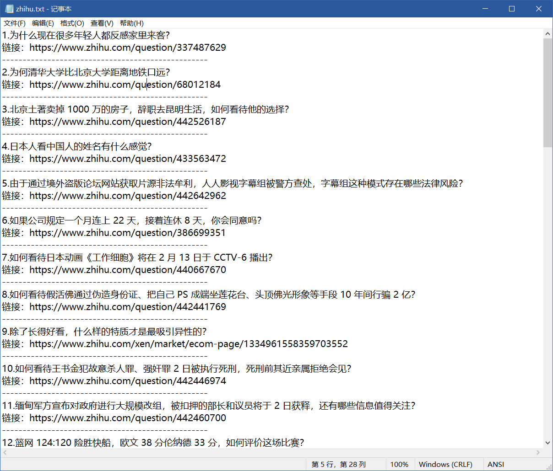Click the horizontal scrollbar right arrow
Viewport: 553px width, 471px height.
click(538, 452)
